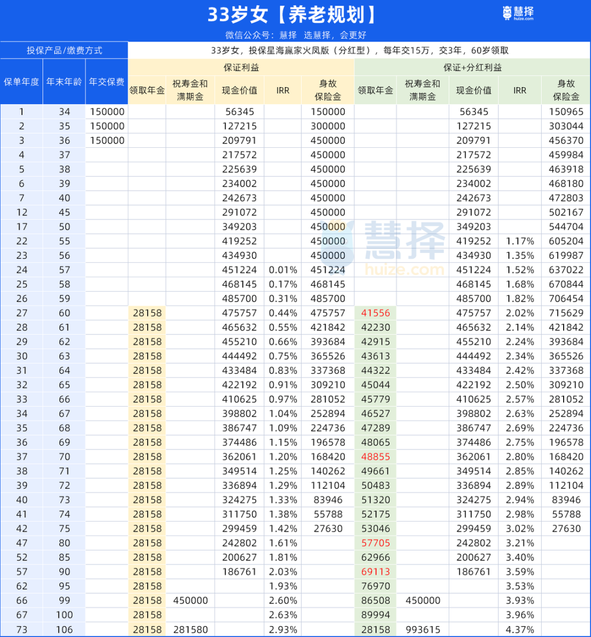Click the policy year cell 73
Screen dimensions: 591x637
coord(21,630)
